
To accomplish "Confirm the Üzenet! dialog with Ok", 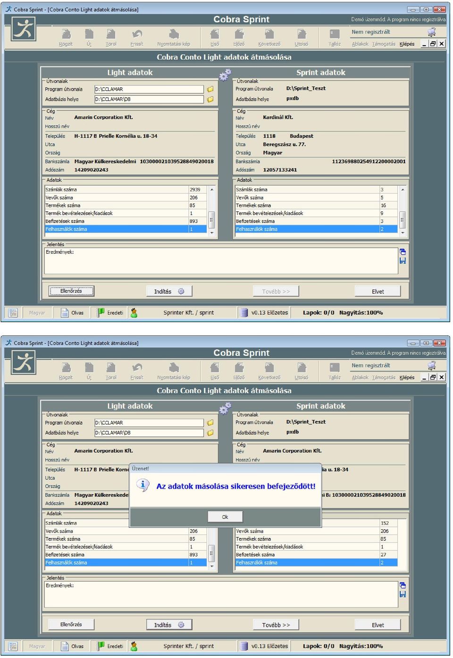I will [225, 517].
